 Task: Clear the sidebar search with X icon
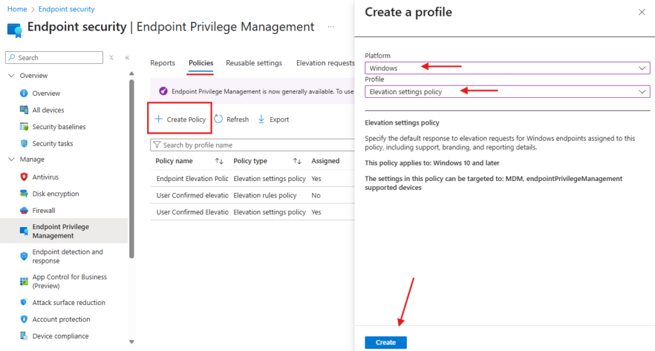point(111,58)
